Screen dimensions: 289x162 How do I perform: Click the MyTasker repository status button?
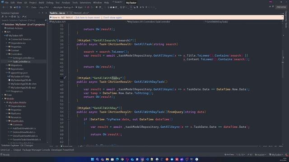[276, 155]
